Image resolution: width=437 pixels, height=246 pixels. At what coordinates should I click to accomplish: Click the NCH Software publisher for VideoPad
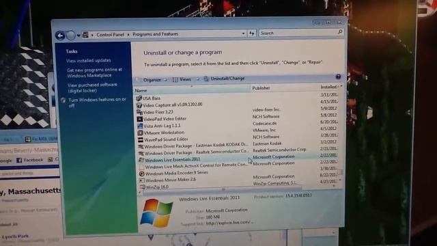266,117
